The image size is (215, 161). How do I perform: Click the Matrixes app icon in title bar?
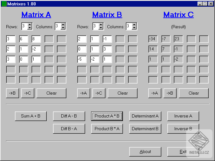(x=4, y=4)
